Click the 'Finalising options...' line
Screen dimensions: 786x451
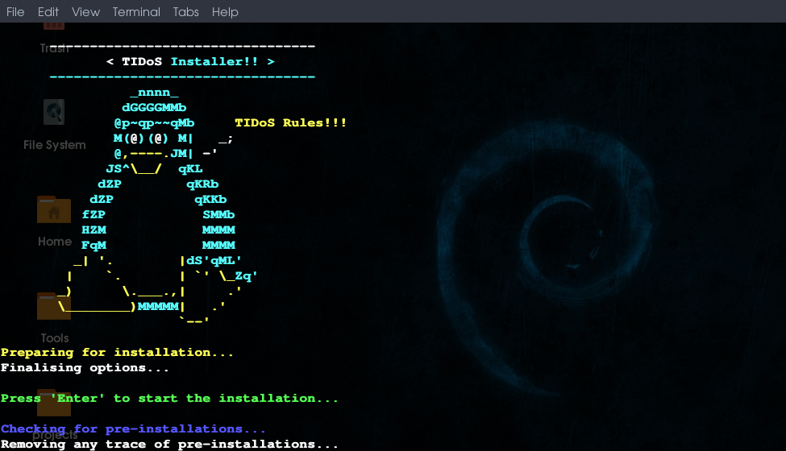click(x=85, y=368)
